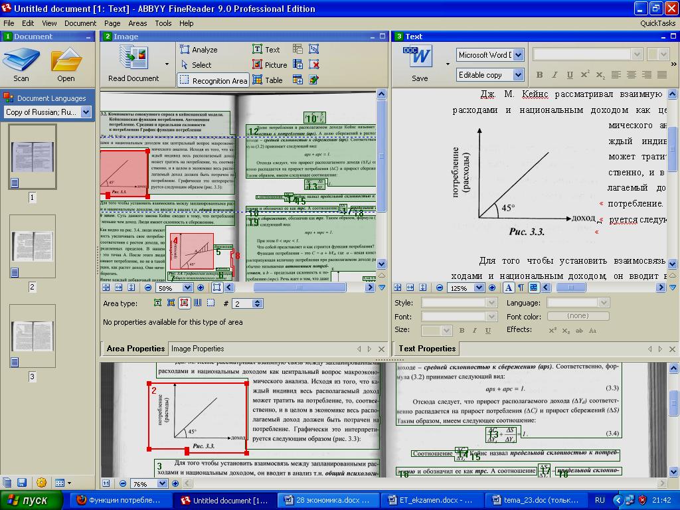Click the area number stepper arrows
The image size is (680, 510).
click(x=257, y=303)
